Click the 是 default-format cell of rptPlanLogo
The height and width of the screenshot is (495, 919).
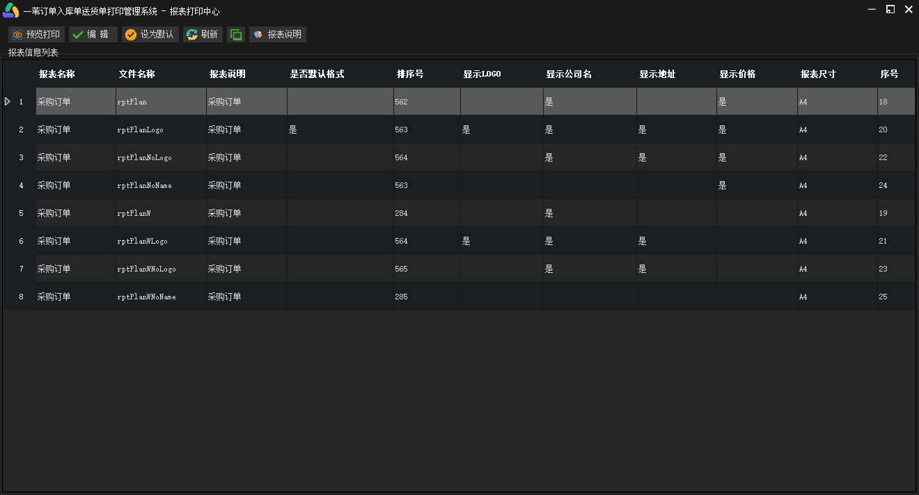point(340,129)
